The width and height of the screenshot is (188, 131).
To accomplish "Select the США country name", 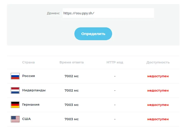I will point(26,119).
